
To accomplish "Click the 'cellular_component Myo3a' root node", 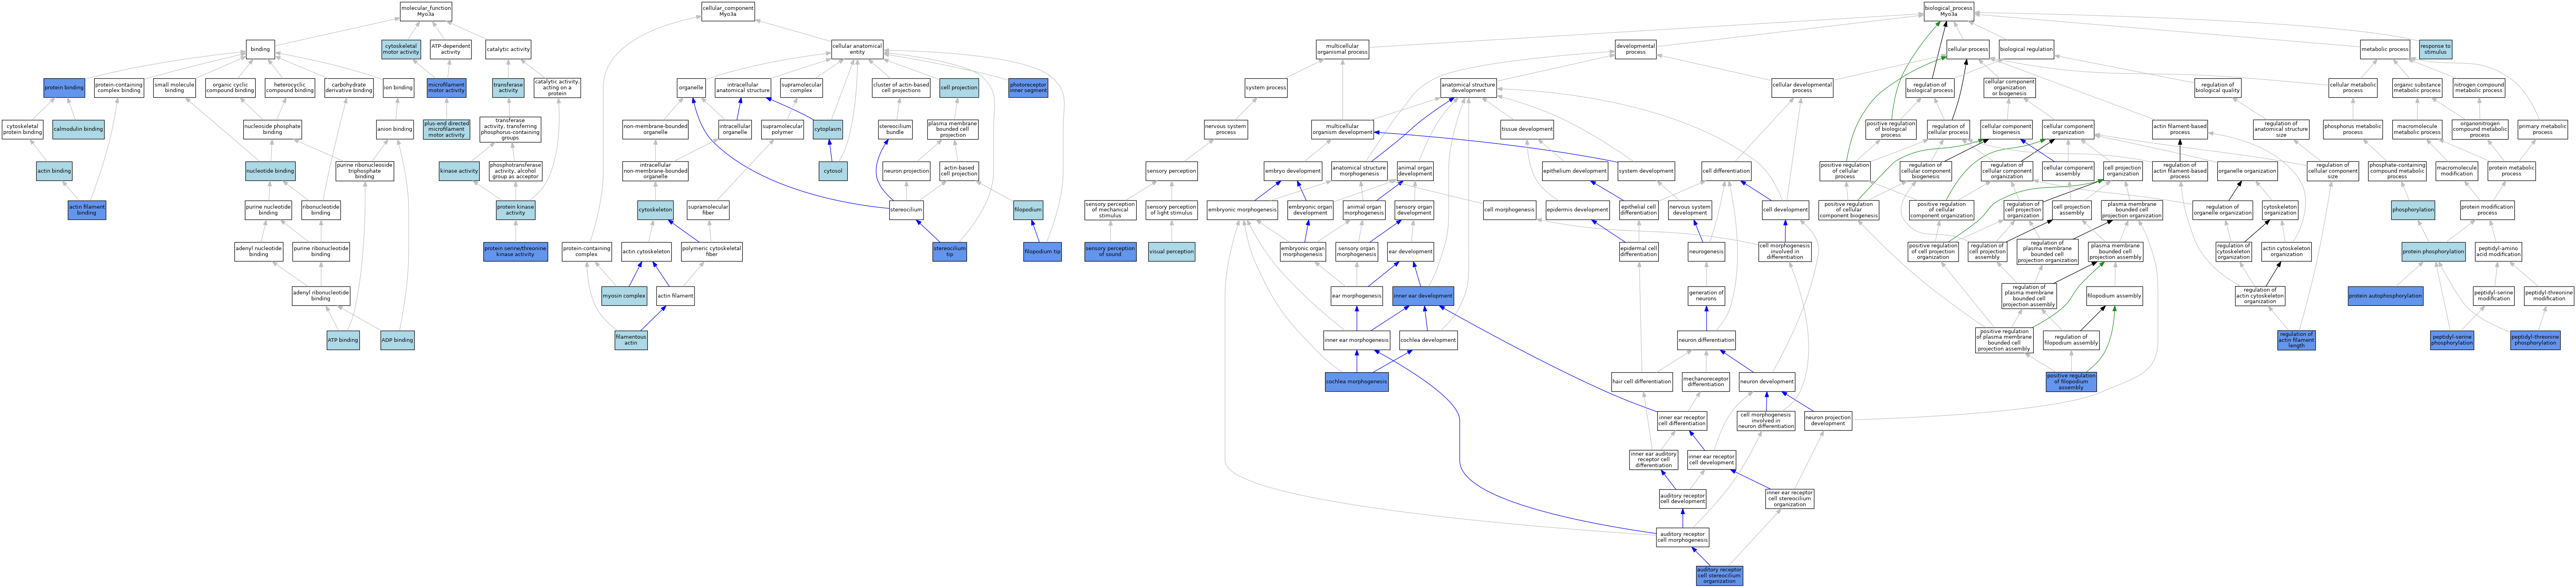I will [728, 11].
